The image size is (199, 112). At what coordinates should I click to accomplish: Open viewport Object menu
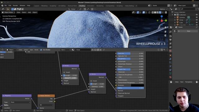point(35,12)
